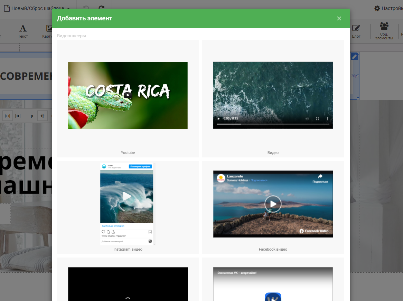Click the undo arrow icon

(x=86, y=8)
